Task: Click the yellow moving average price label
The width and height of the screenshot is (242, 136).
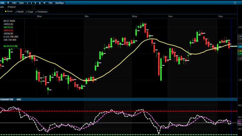Action: point(240,51)
